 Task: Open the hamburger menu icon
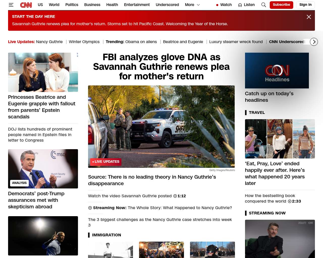point(11,5)
